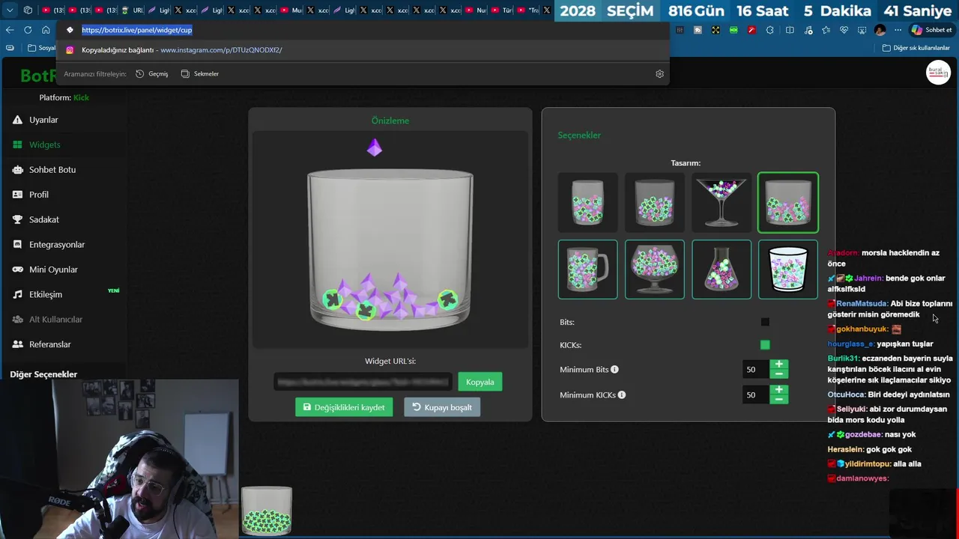Open address bar settings gear icon
The height and width of the screenshot is (539, 959).
[659, 74]
